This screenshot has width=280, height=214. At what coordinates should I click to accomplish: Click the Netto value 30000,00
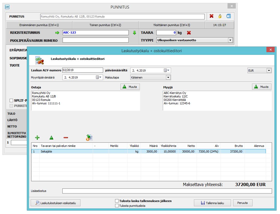tap(188, 151)
